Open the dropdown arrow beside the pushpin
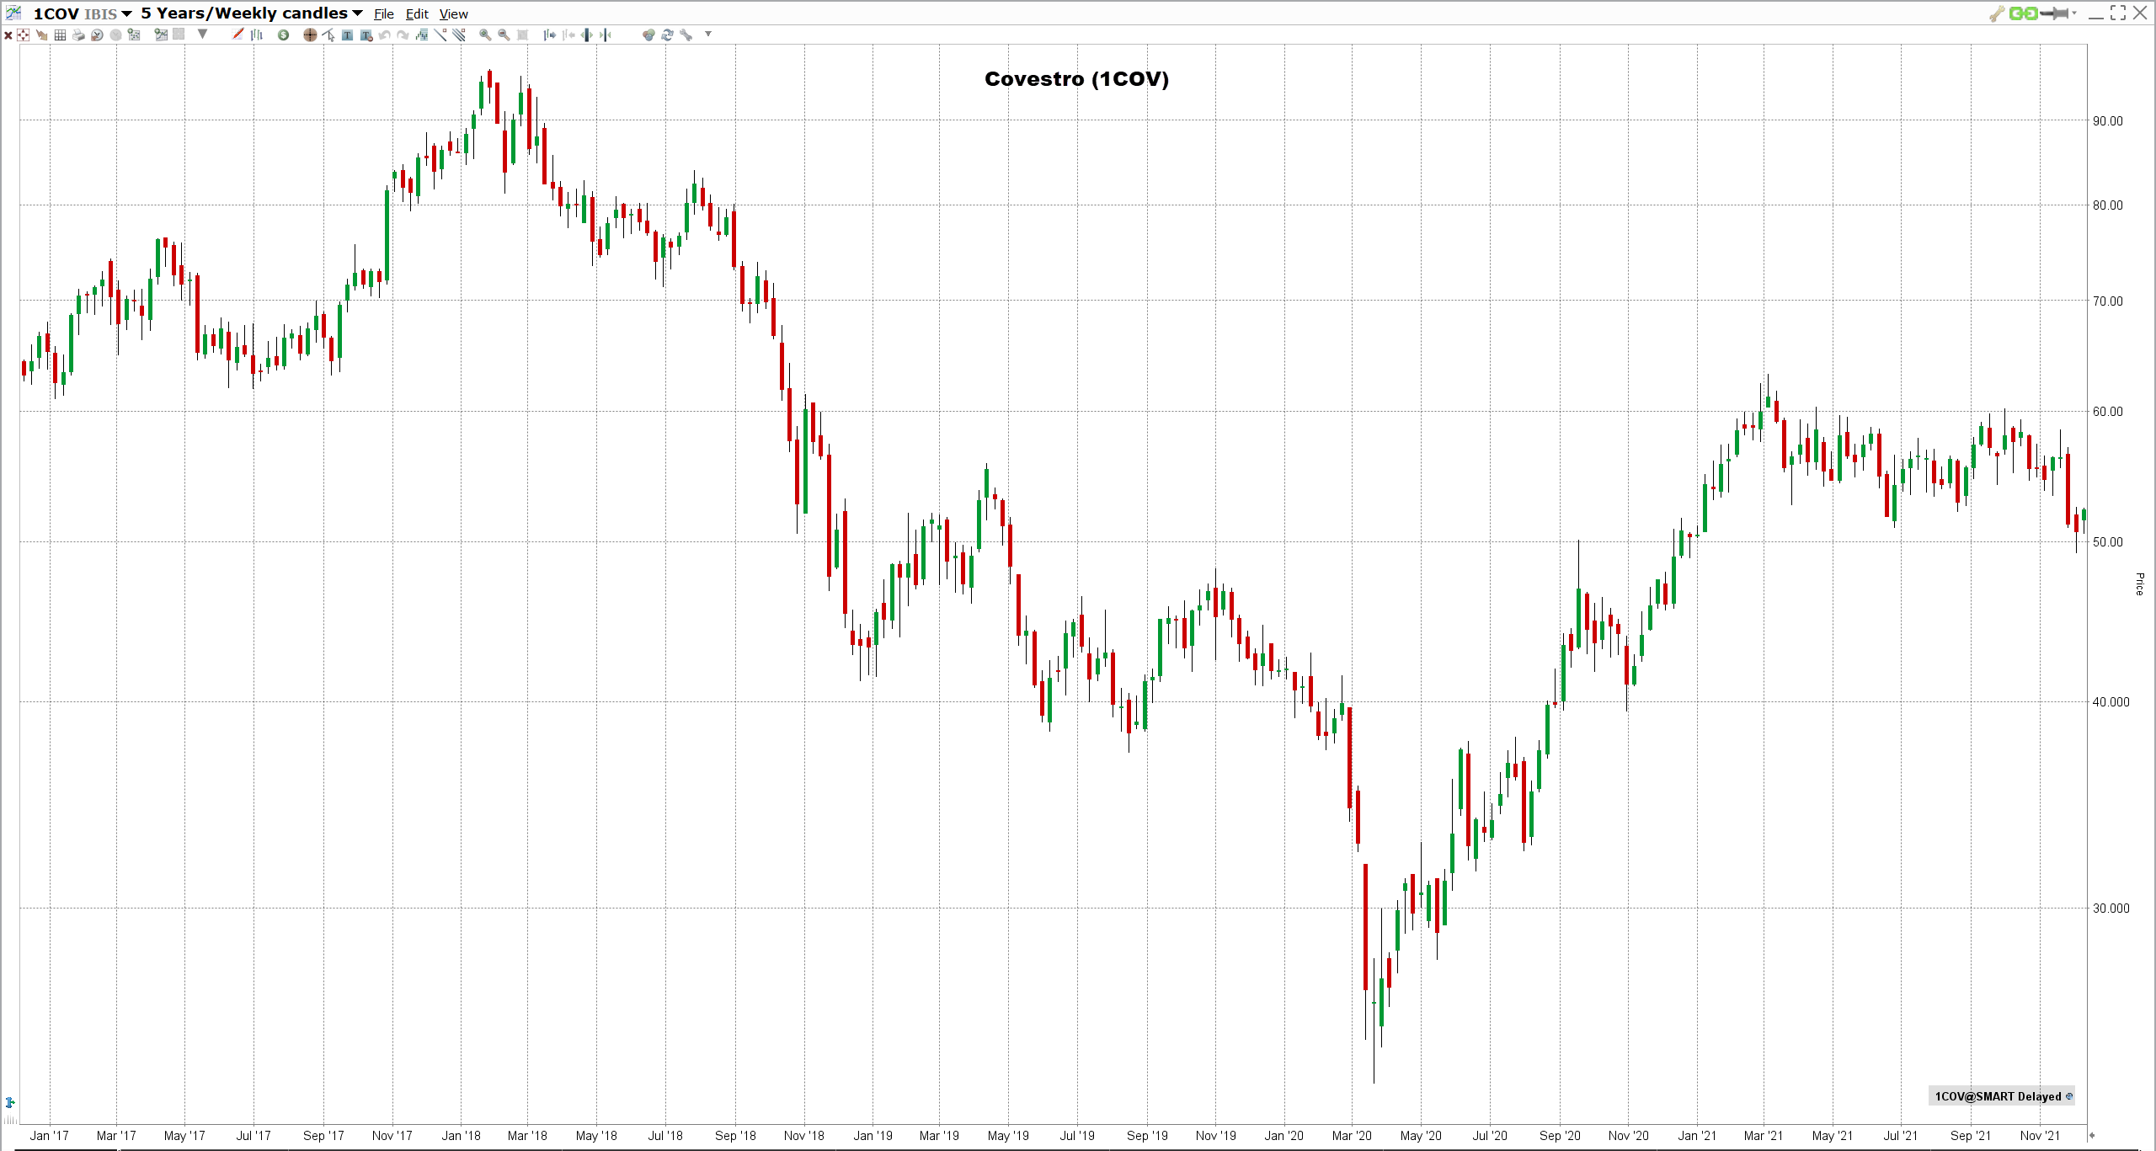This screenshot has height=1151, width=2156. click(x=2073, y=13)
